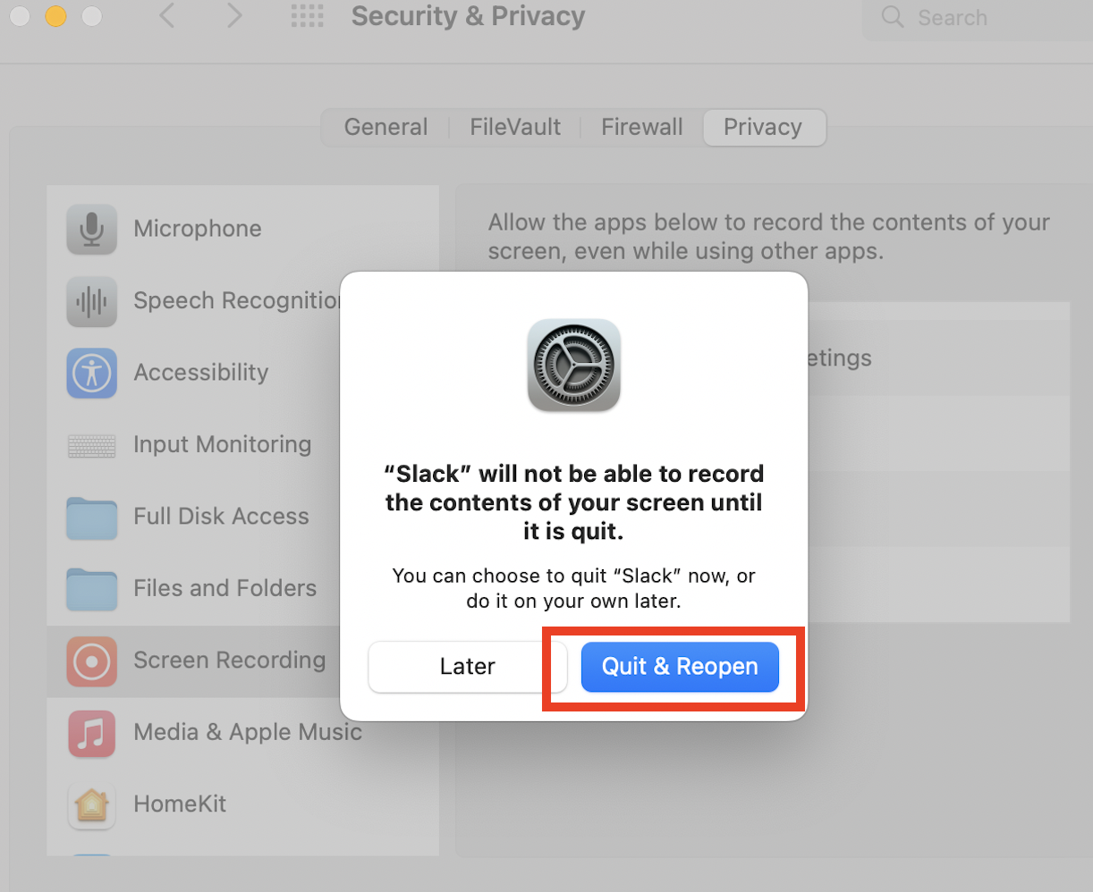
Task: Click the Microphone icon in sidebar
Action: 91,229
